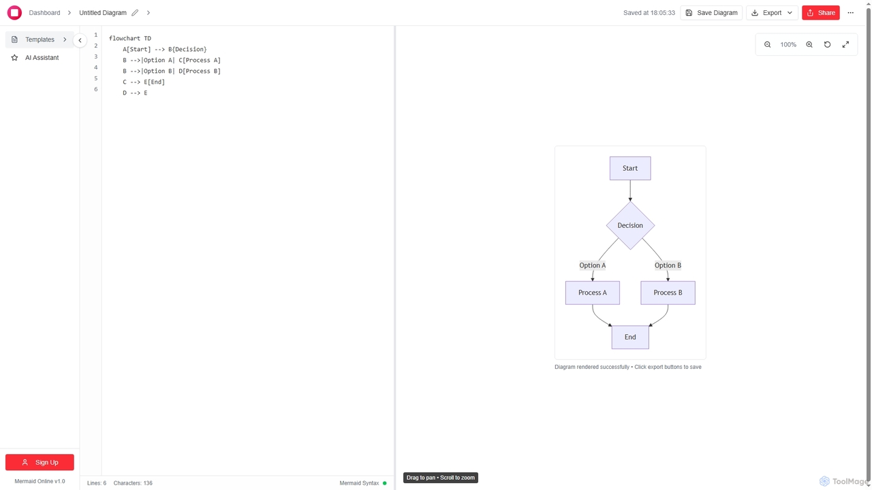Click code line 'D --> E'
Viewport: 872px width, 490px height.
click(x=135, y=93)
